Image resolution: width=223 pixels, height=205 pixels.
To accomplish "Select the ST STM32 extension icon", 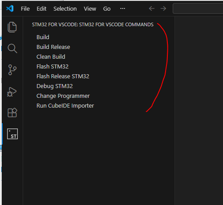I will pyautogui.click(x=12, y=134).
